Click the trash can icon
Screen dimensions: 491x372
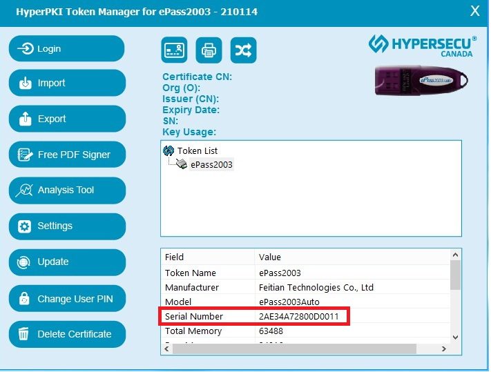click(x=23, y=334)
